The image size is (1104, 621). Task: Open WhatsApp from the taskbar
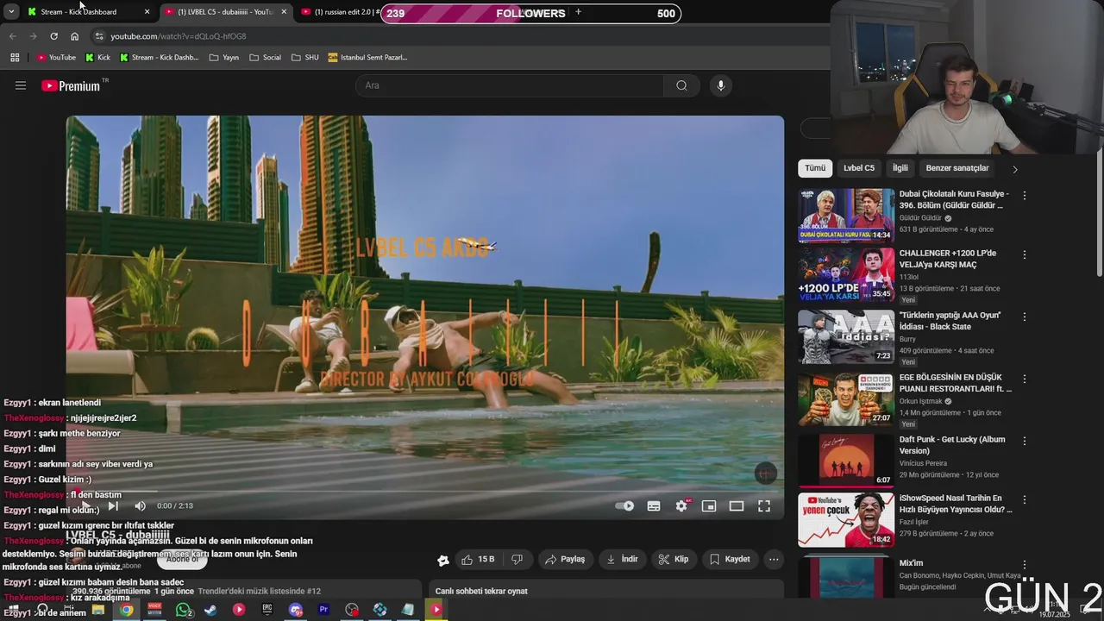click(183, 610)
